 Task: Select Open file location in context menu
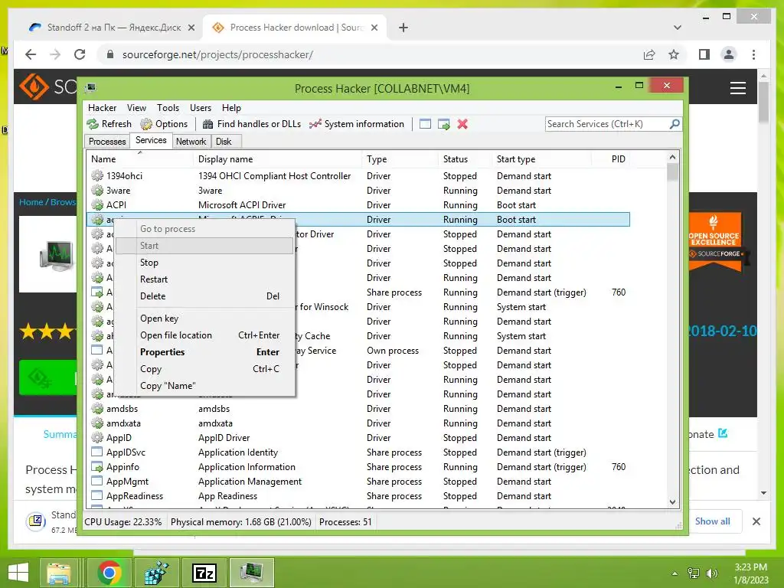[204, 335]
